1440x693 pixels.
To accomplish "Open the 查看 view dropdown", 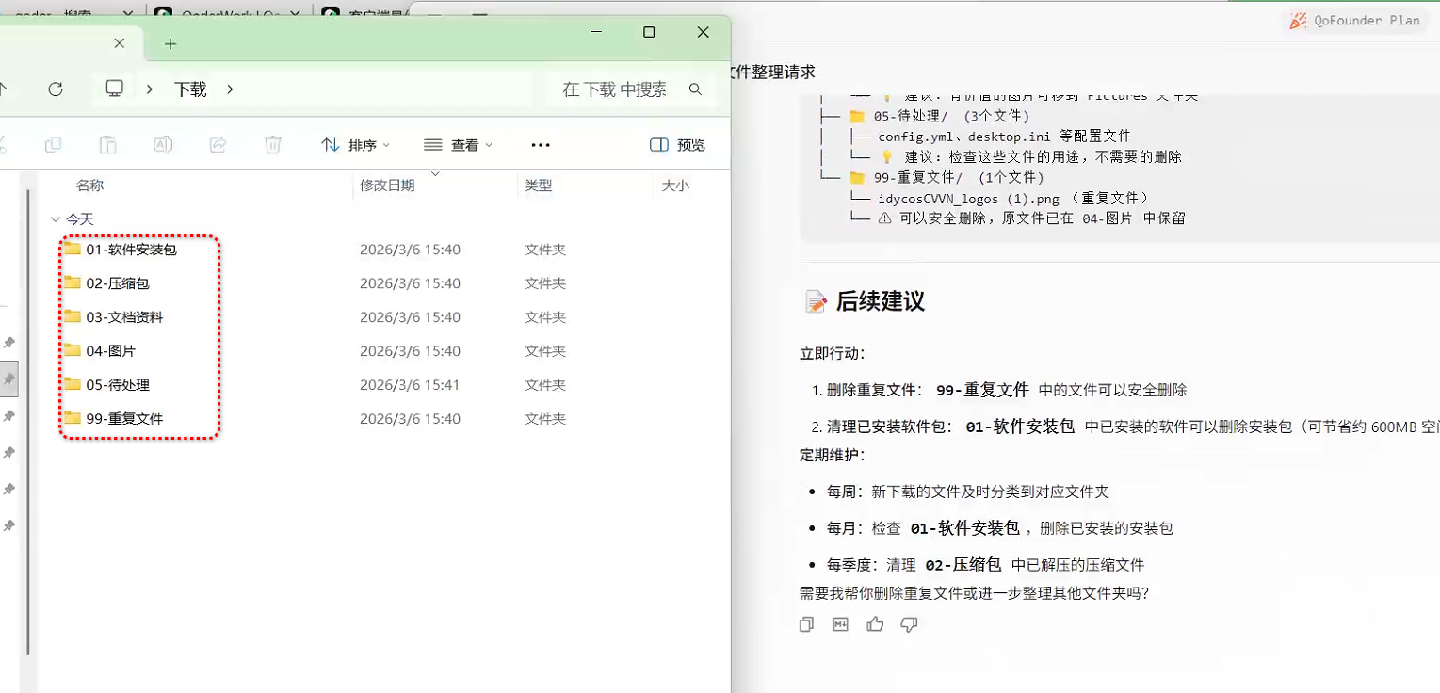I will [458, 145].
